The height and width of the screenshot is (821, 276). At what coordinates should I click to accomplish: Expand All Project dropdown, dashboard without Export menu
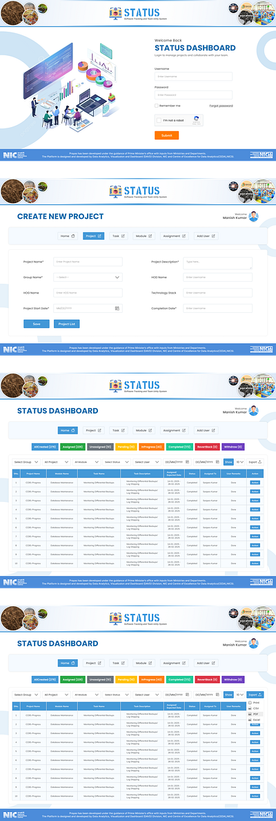pos(56,462)
